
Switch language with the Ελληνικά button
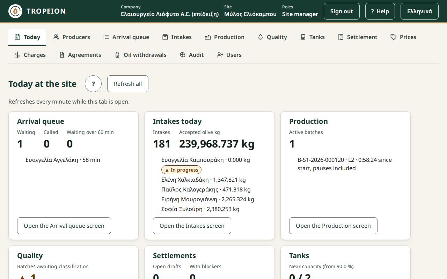pyautogui.click(x=419, y=11)
